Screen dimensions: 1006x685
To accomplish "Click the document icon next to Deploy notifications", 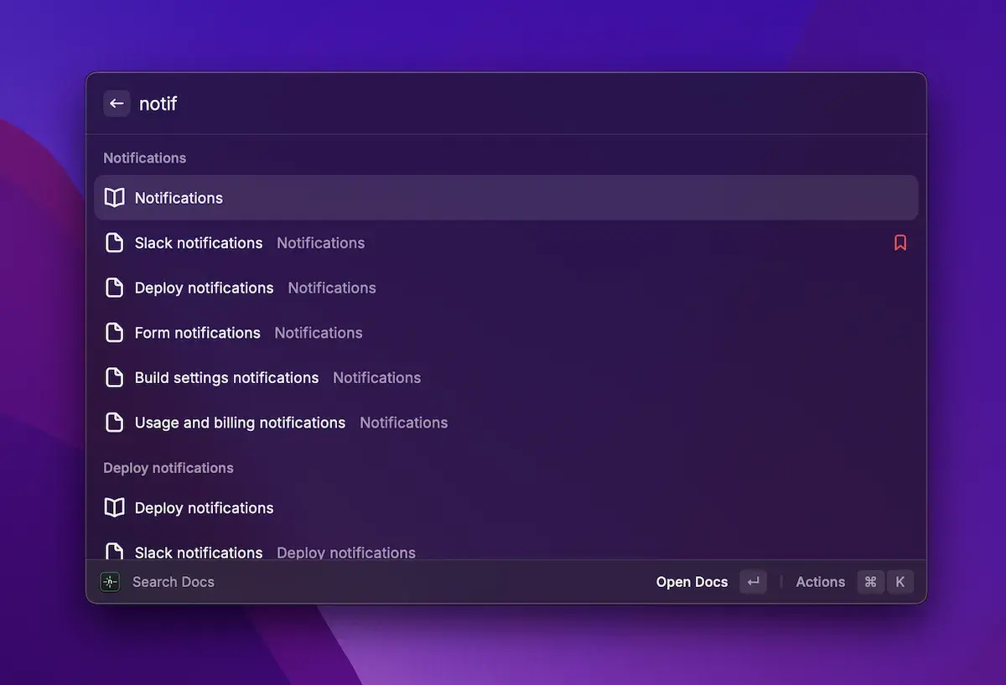I will pyautogui.click(x=114, y=288).
